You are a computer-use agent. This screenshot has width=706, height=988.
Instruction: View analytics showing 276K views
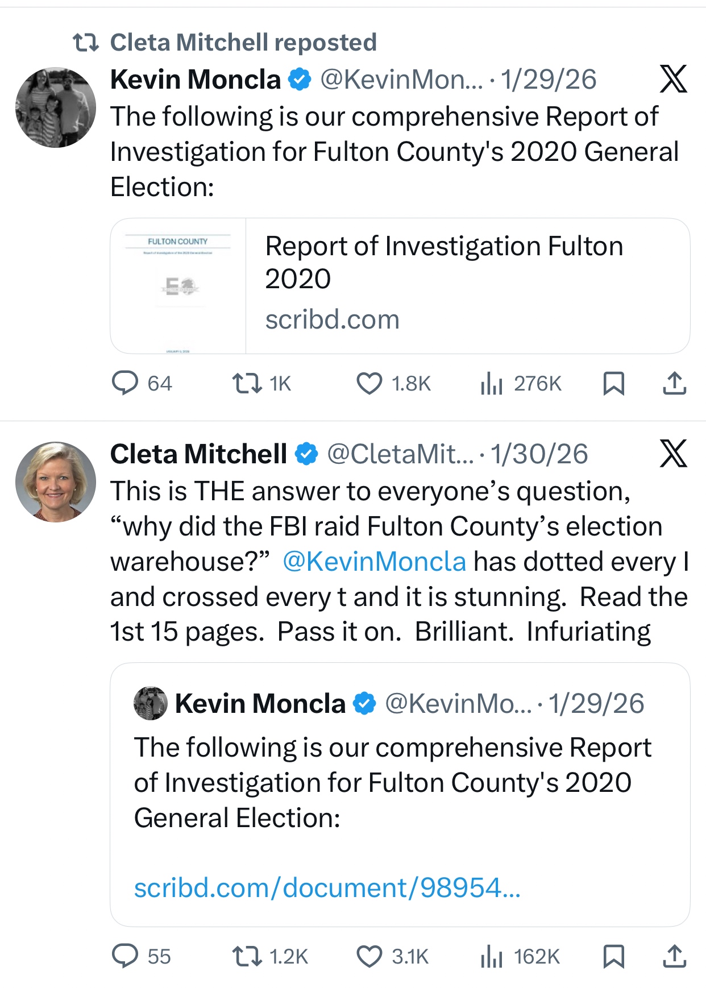tap(492, 383)
